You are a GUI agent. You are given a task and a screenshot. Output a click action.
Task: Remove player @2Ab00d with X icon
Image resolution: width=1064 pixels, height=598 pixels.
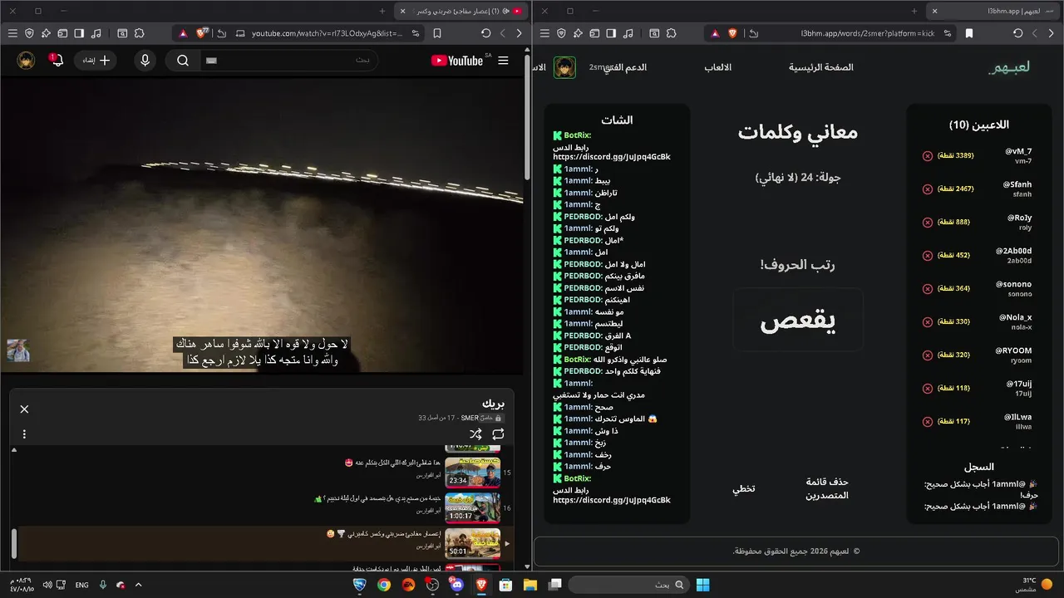pos(928,255)
